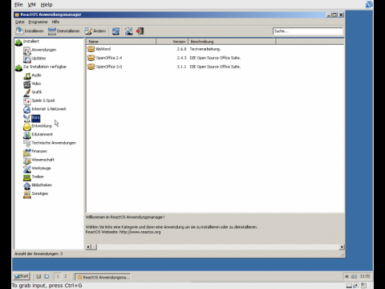Click the refresh icon in the toolbar
Screen dimensions: 385x289
(x=115, y=31)
